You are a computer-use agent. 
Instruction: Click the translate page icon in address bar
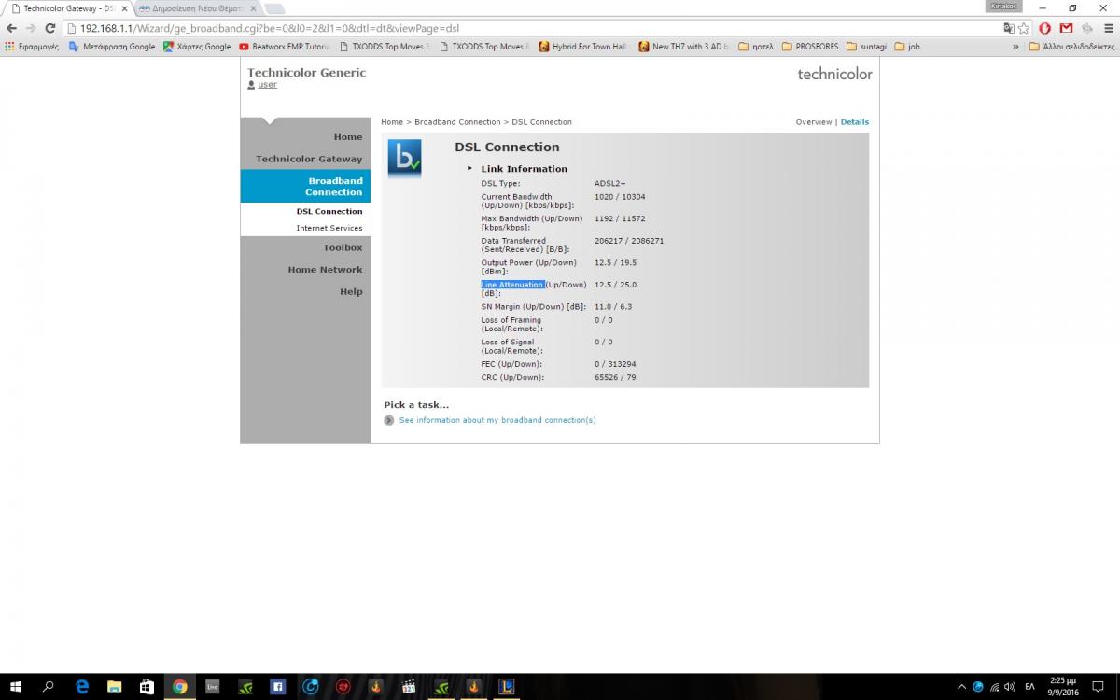(x=1009, y=28)
